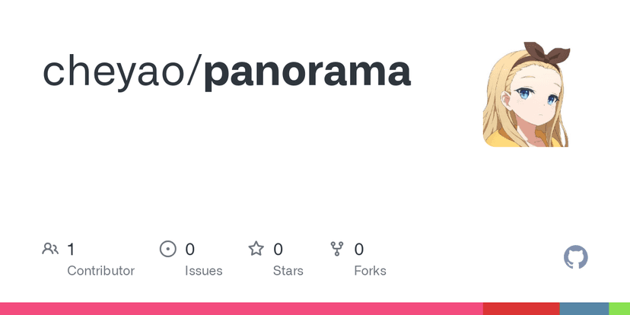
Task: Click the contributors people icon
Action: [50, 249]
